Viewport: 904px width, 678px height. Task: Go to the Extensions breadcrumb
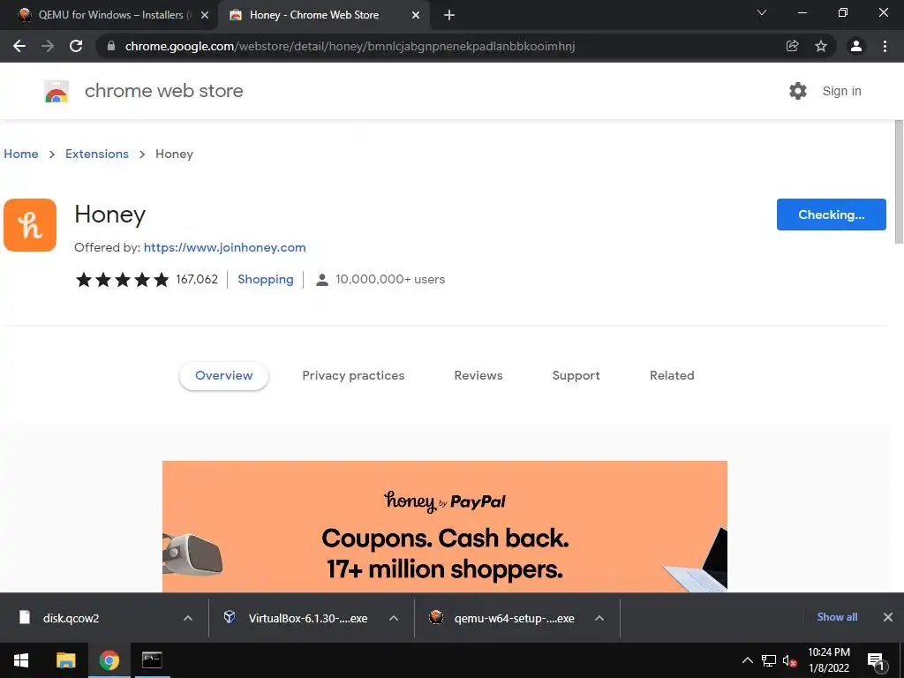pos(97,154)
